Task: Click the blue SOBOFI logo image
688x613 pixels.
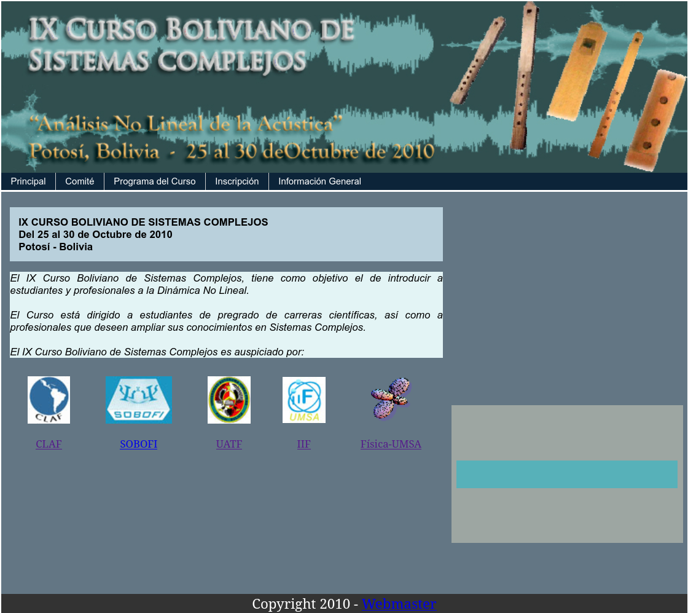Action: tap(138, 400)
